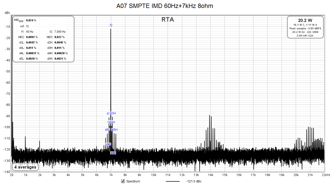Click the f2 7,000 Hz value
The image size is (330, 185).
[x=60, y=32]
